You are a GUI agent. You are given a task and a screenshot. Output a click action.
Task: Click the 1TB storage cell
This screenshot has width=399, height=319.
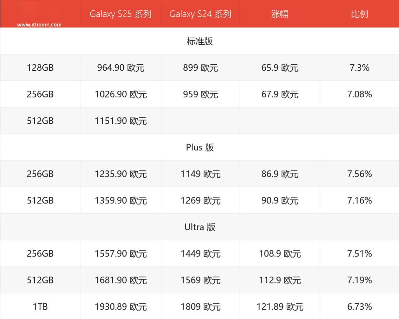(40, 306)
